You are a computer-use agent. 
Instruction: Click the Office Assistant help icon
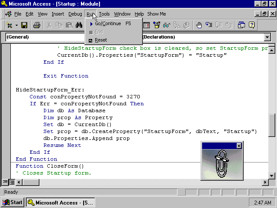tap(251, 25)
